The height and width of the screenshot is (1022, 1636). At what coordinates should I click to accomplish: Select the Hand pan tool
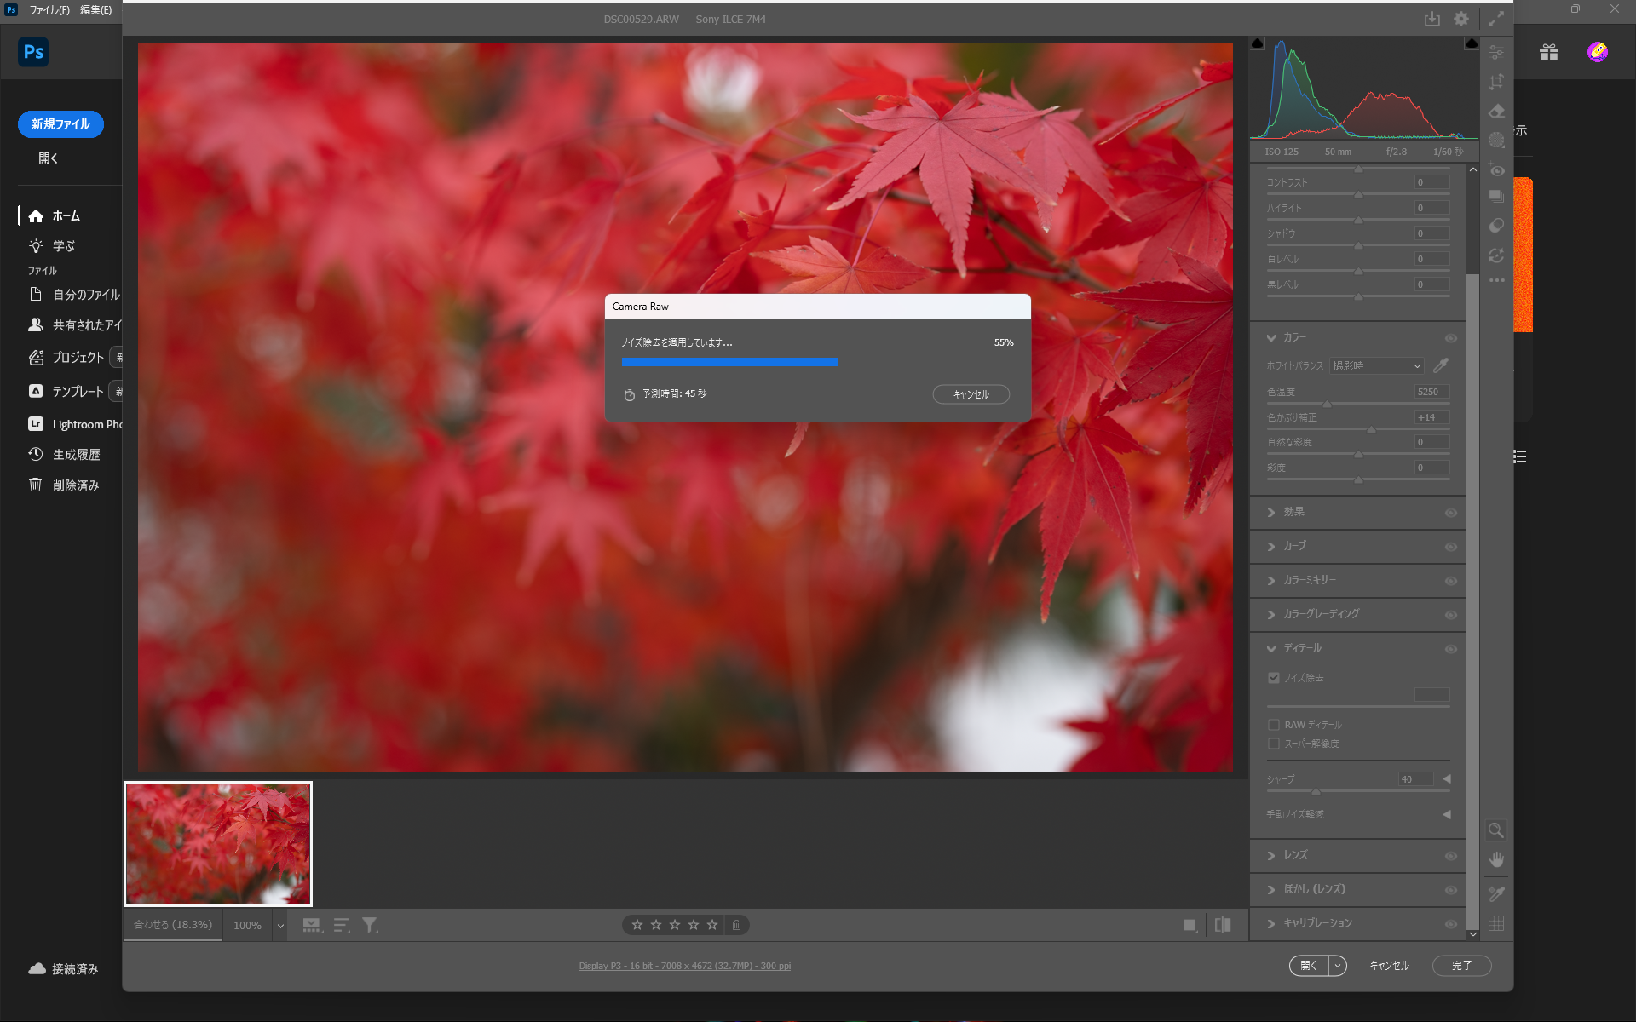click(1496, 859)
